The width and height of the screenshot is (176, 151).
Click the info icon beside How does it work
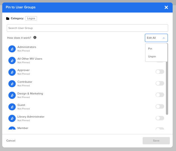pos(35,38)
